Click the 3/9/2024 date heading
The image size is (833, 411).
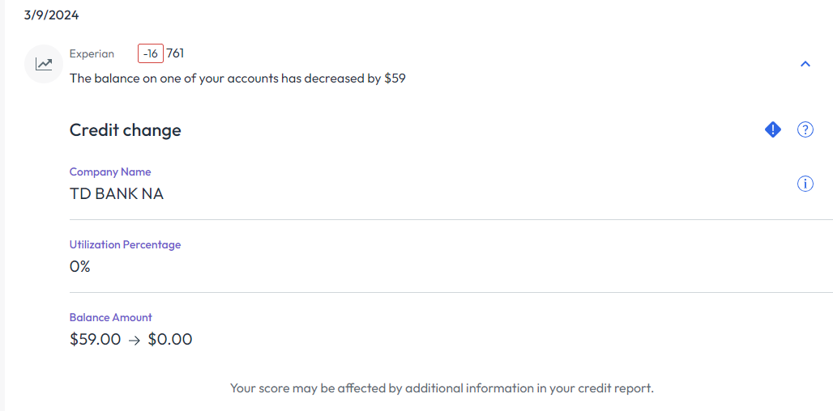52,15
